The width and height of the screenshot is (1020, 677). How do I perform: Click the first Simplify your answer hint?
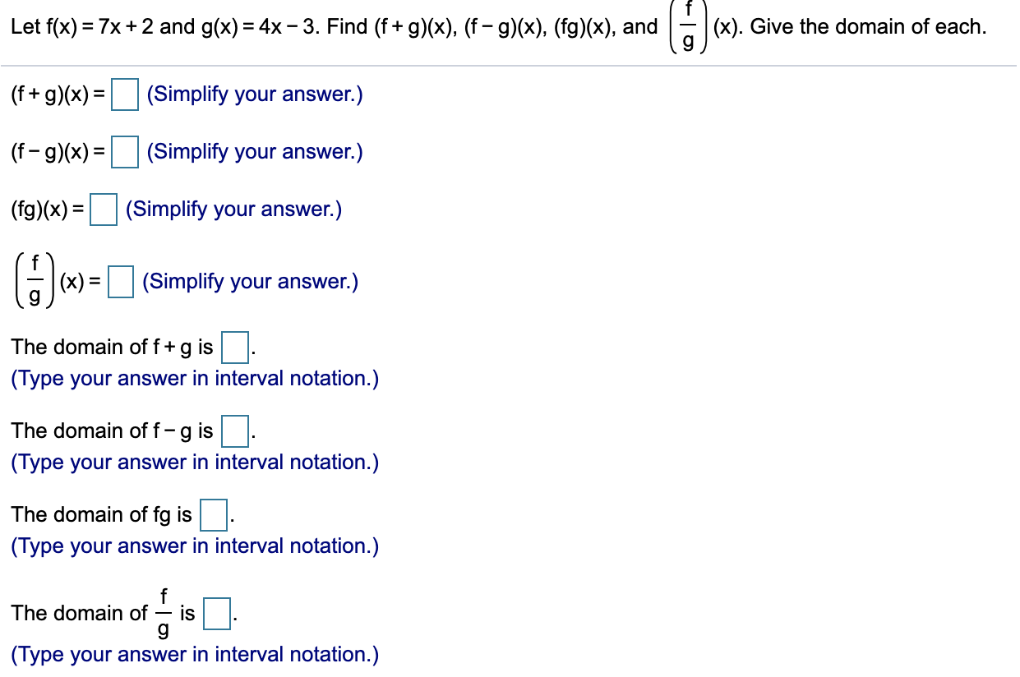click(255, 94)
